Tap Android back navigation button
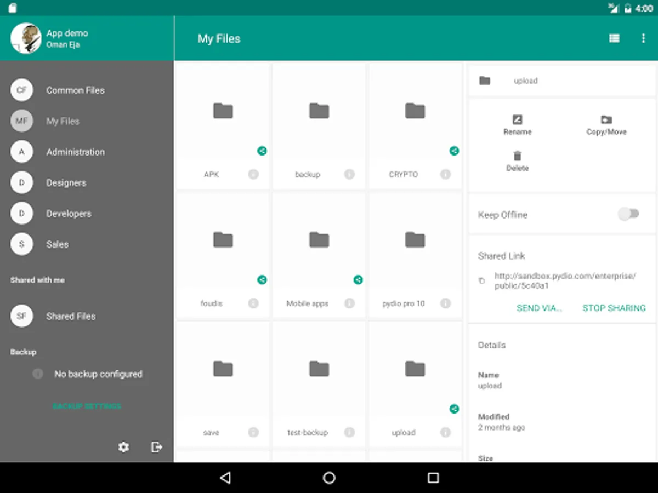The image size is (658, 493). click(225, 478)
